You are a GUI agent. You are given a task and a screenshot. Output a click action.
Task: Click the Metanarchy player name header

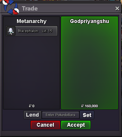coord(32,21)
